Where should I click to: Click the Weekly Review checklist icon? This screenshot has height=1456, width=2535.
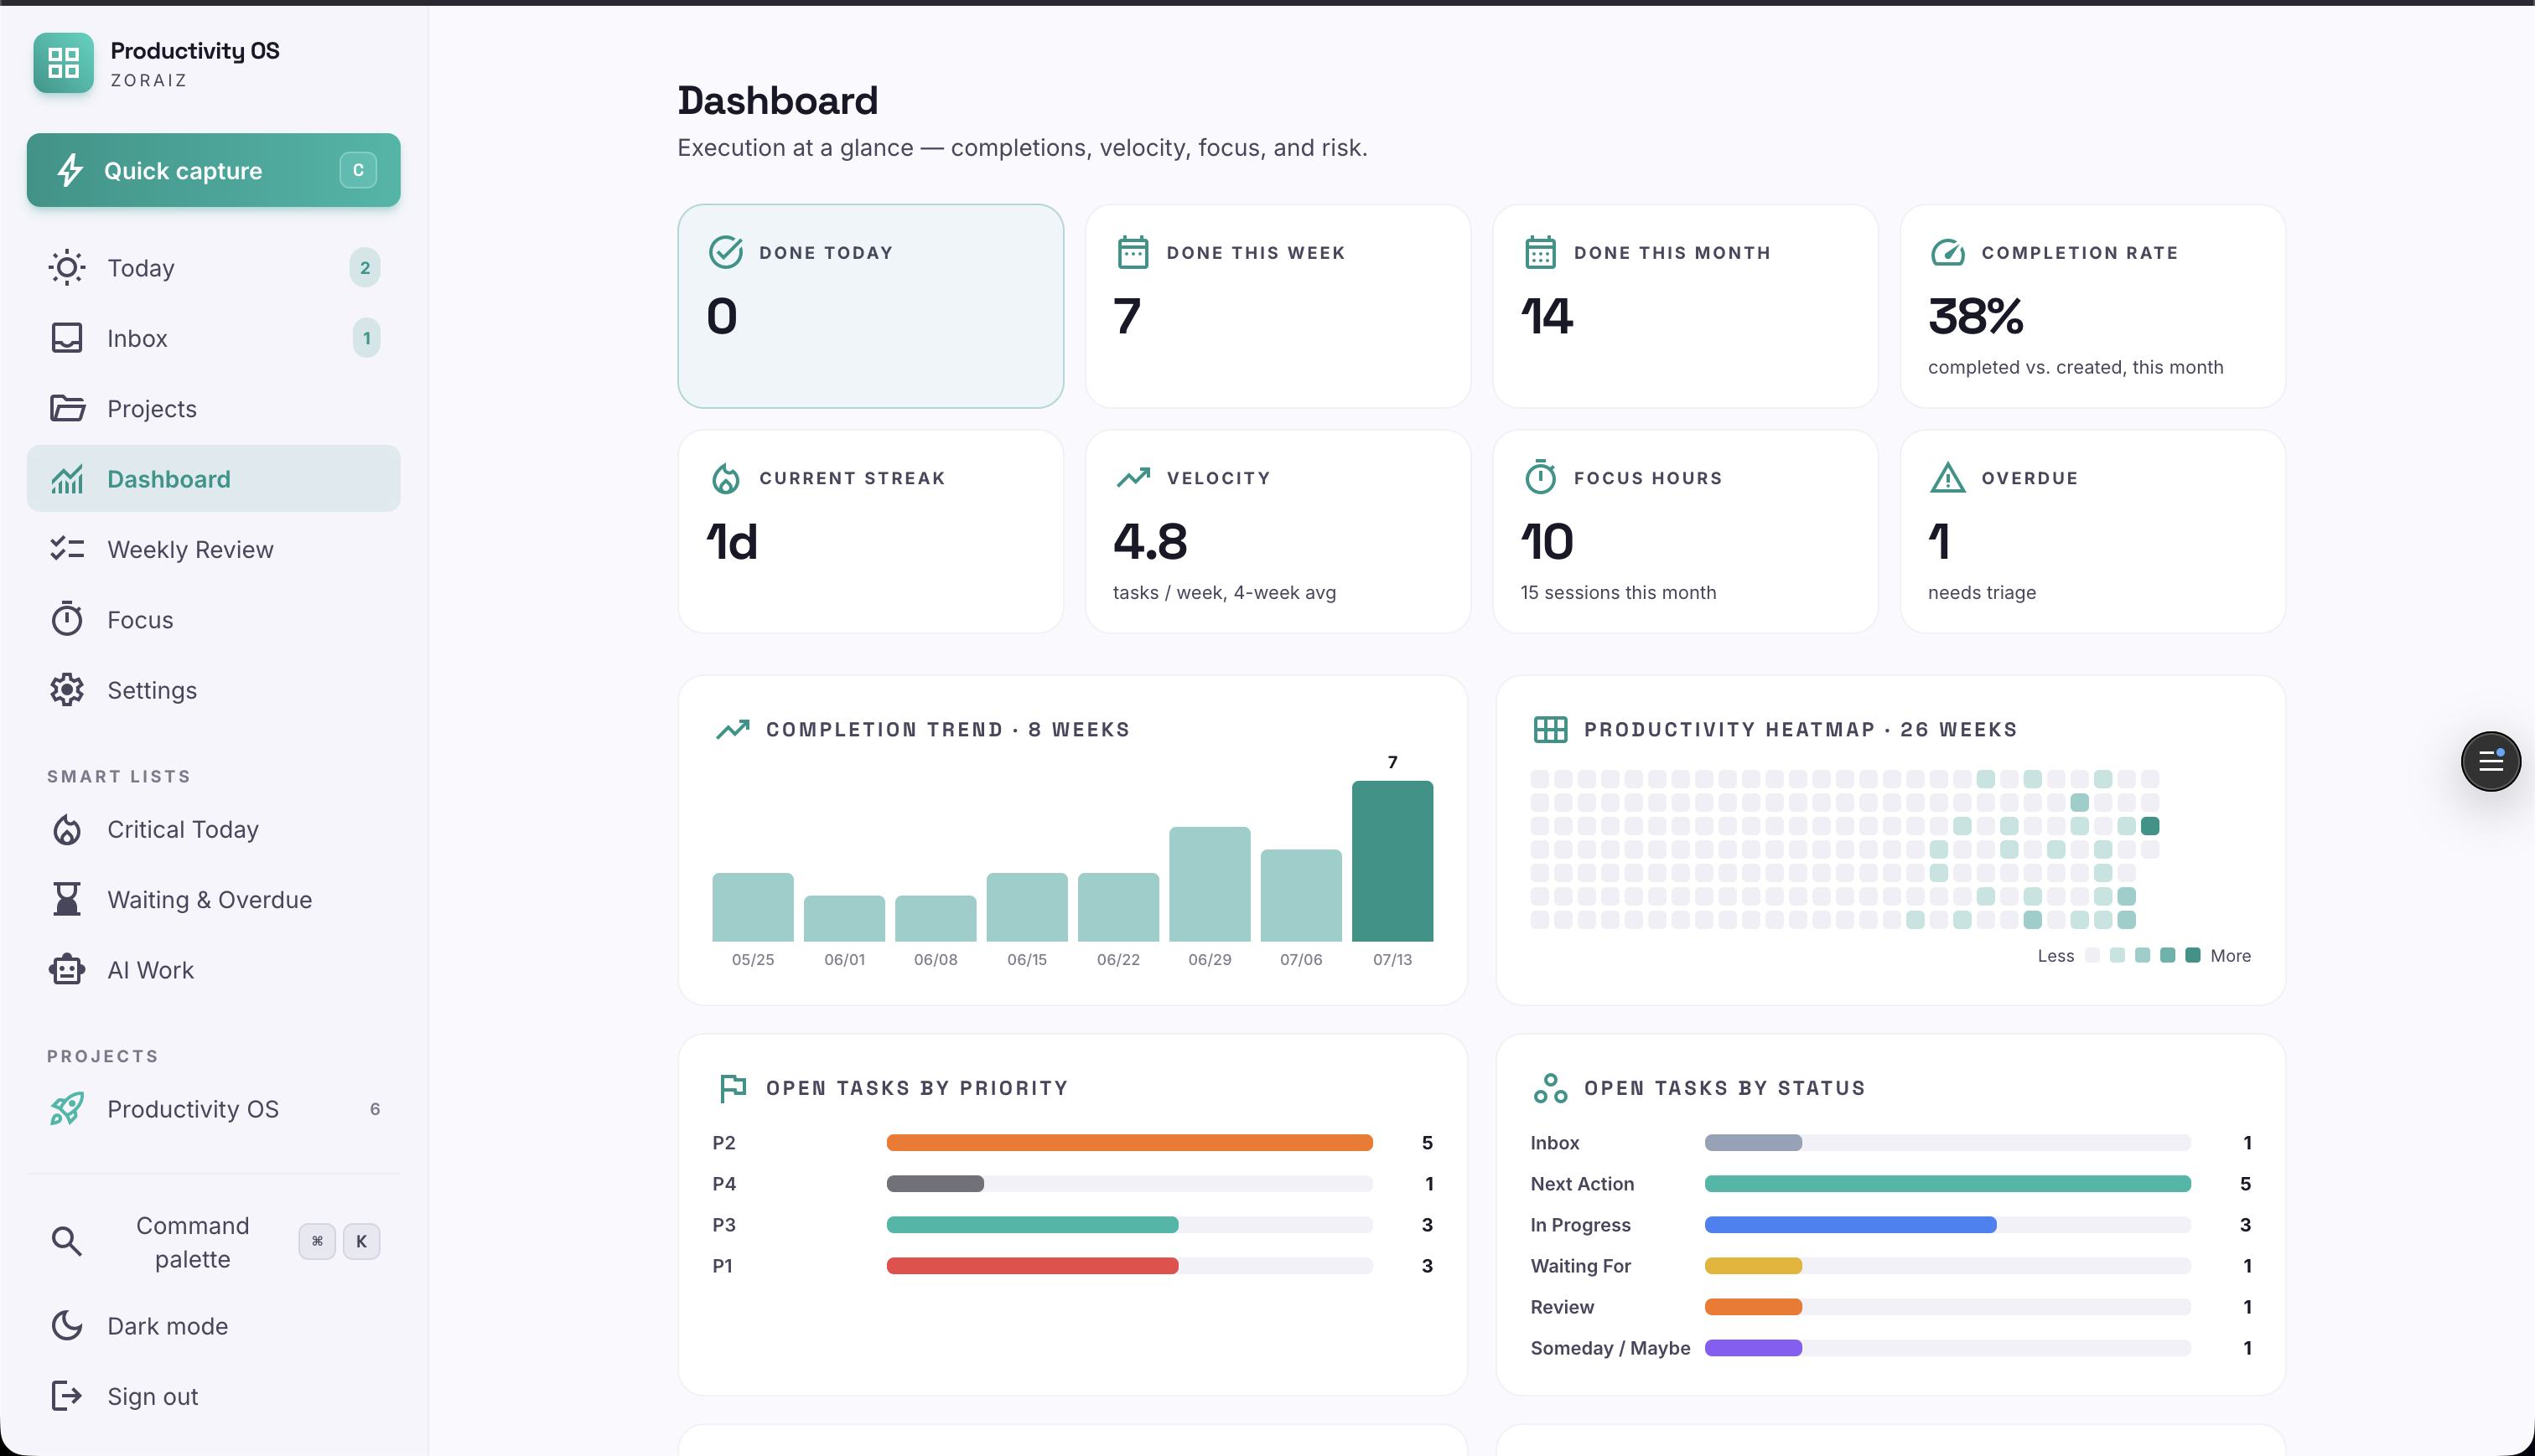click(x=67, y=549)
